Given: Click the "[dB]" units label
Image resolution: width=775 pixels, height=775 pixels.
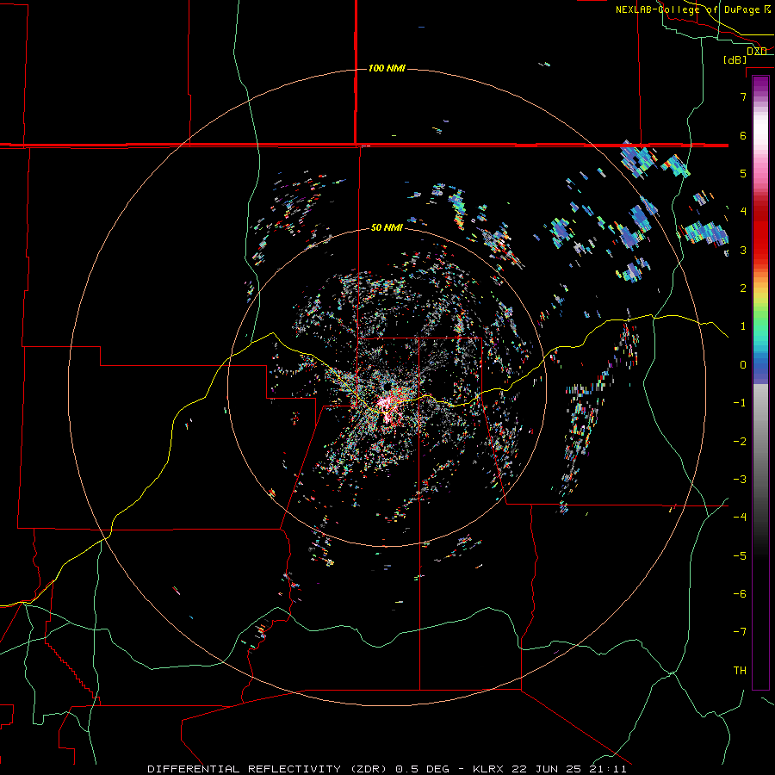Looking at the screenshot, I should 735,59.
